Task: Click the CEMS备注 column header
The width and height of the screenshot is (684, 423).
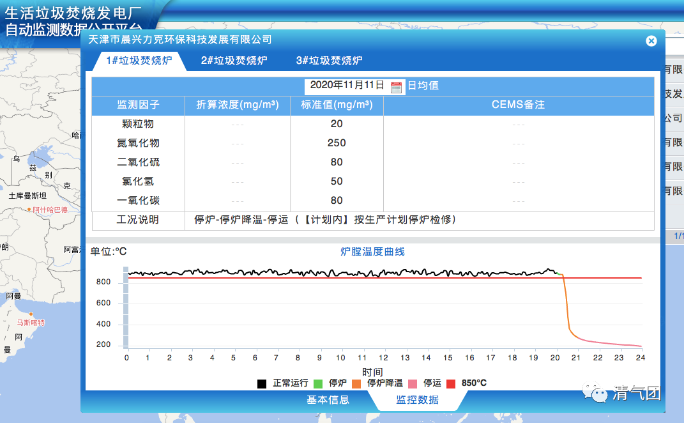Action: pos(518,105)
